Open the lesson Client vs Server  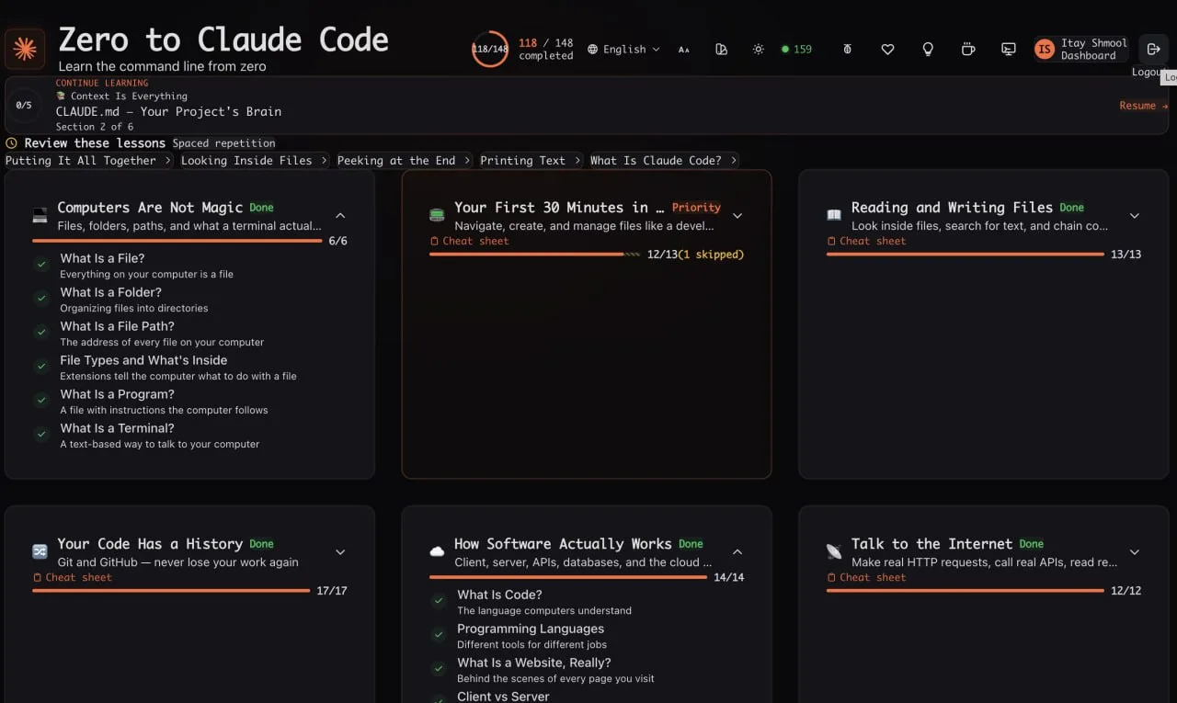(x=503, y=697)
